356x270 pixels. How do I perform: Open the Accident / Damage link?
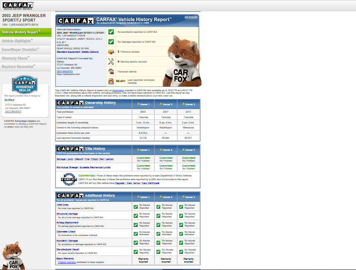[67, 241]
